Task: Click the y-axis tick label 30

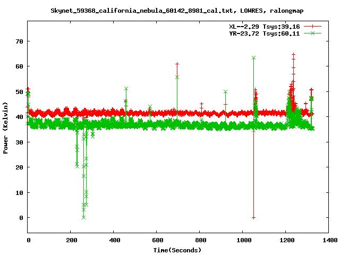Action: (19, 142)
